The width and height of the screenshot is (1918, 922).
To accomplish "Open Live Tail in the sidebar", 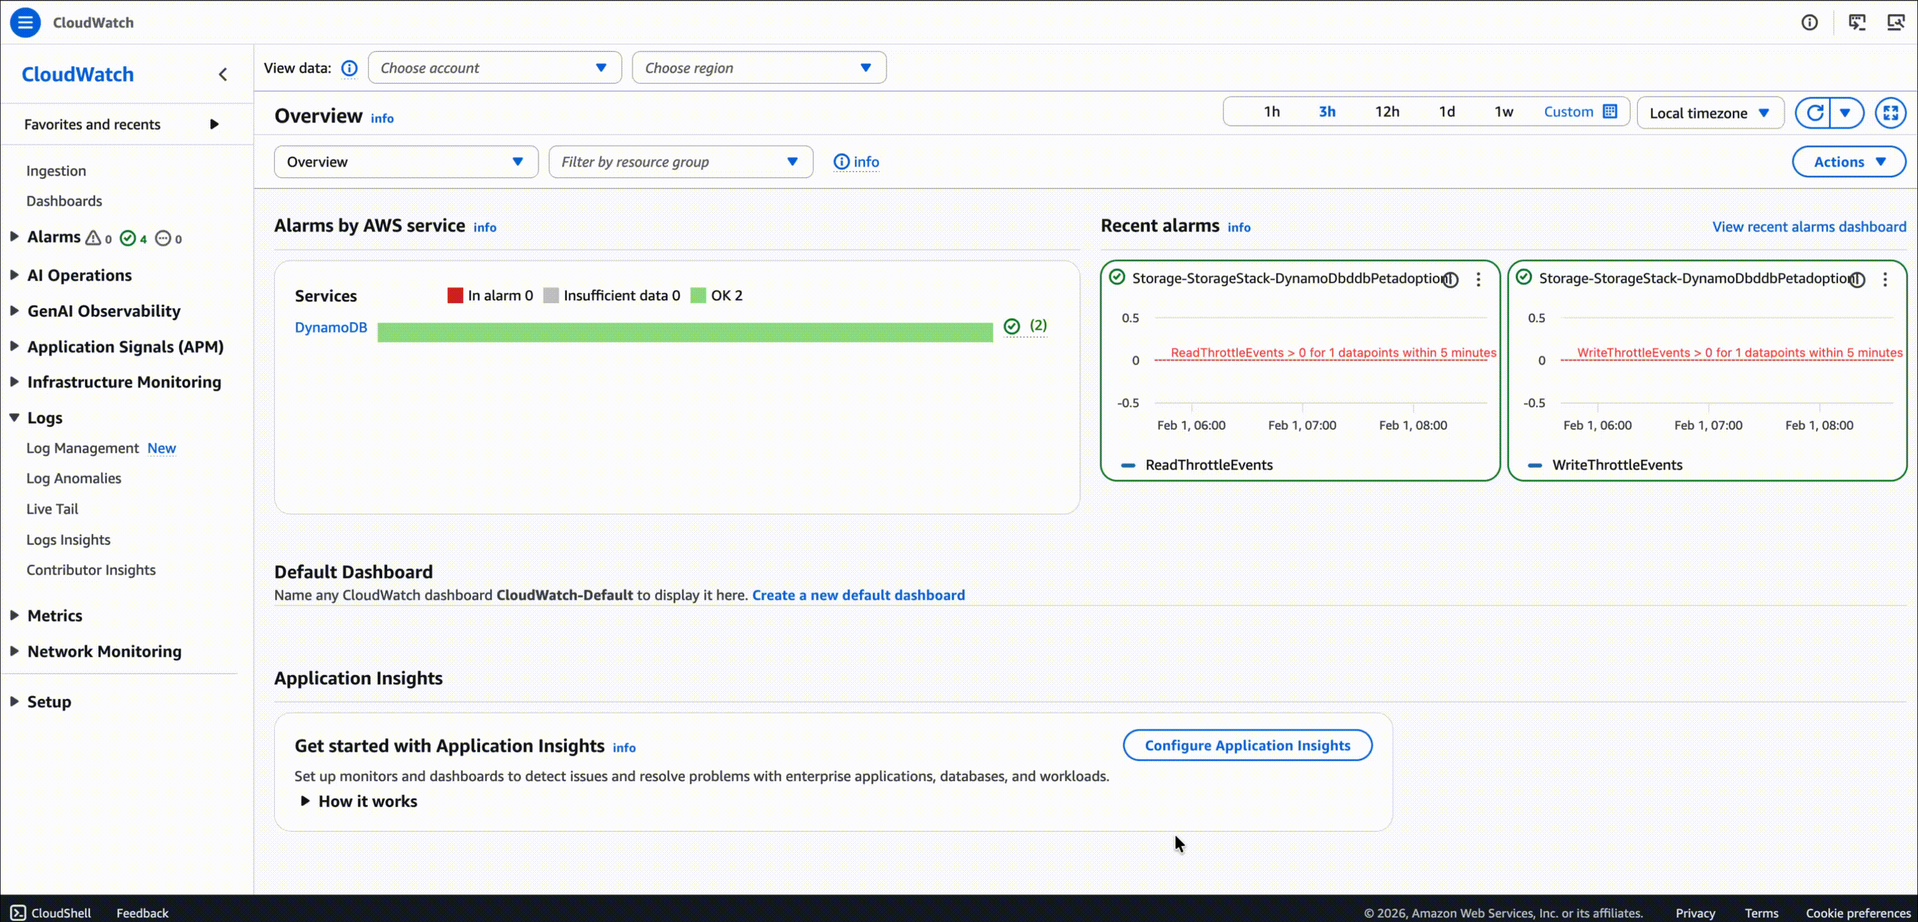I will tap(52, 509).
